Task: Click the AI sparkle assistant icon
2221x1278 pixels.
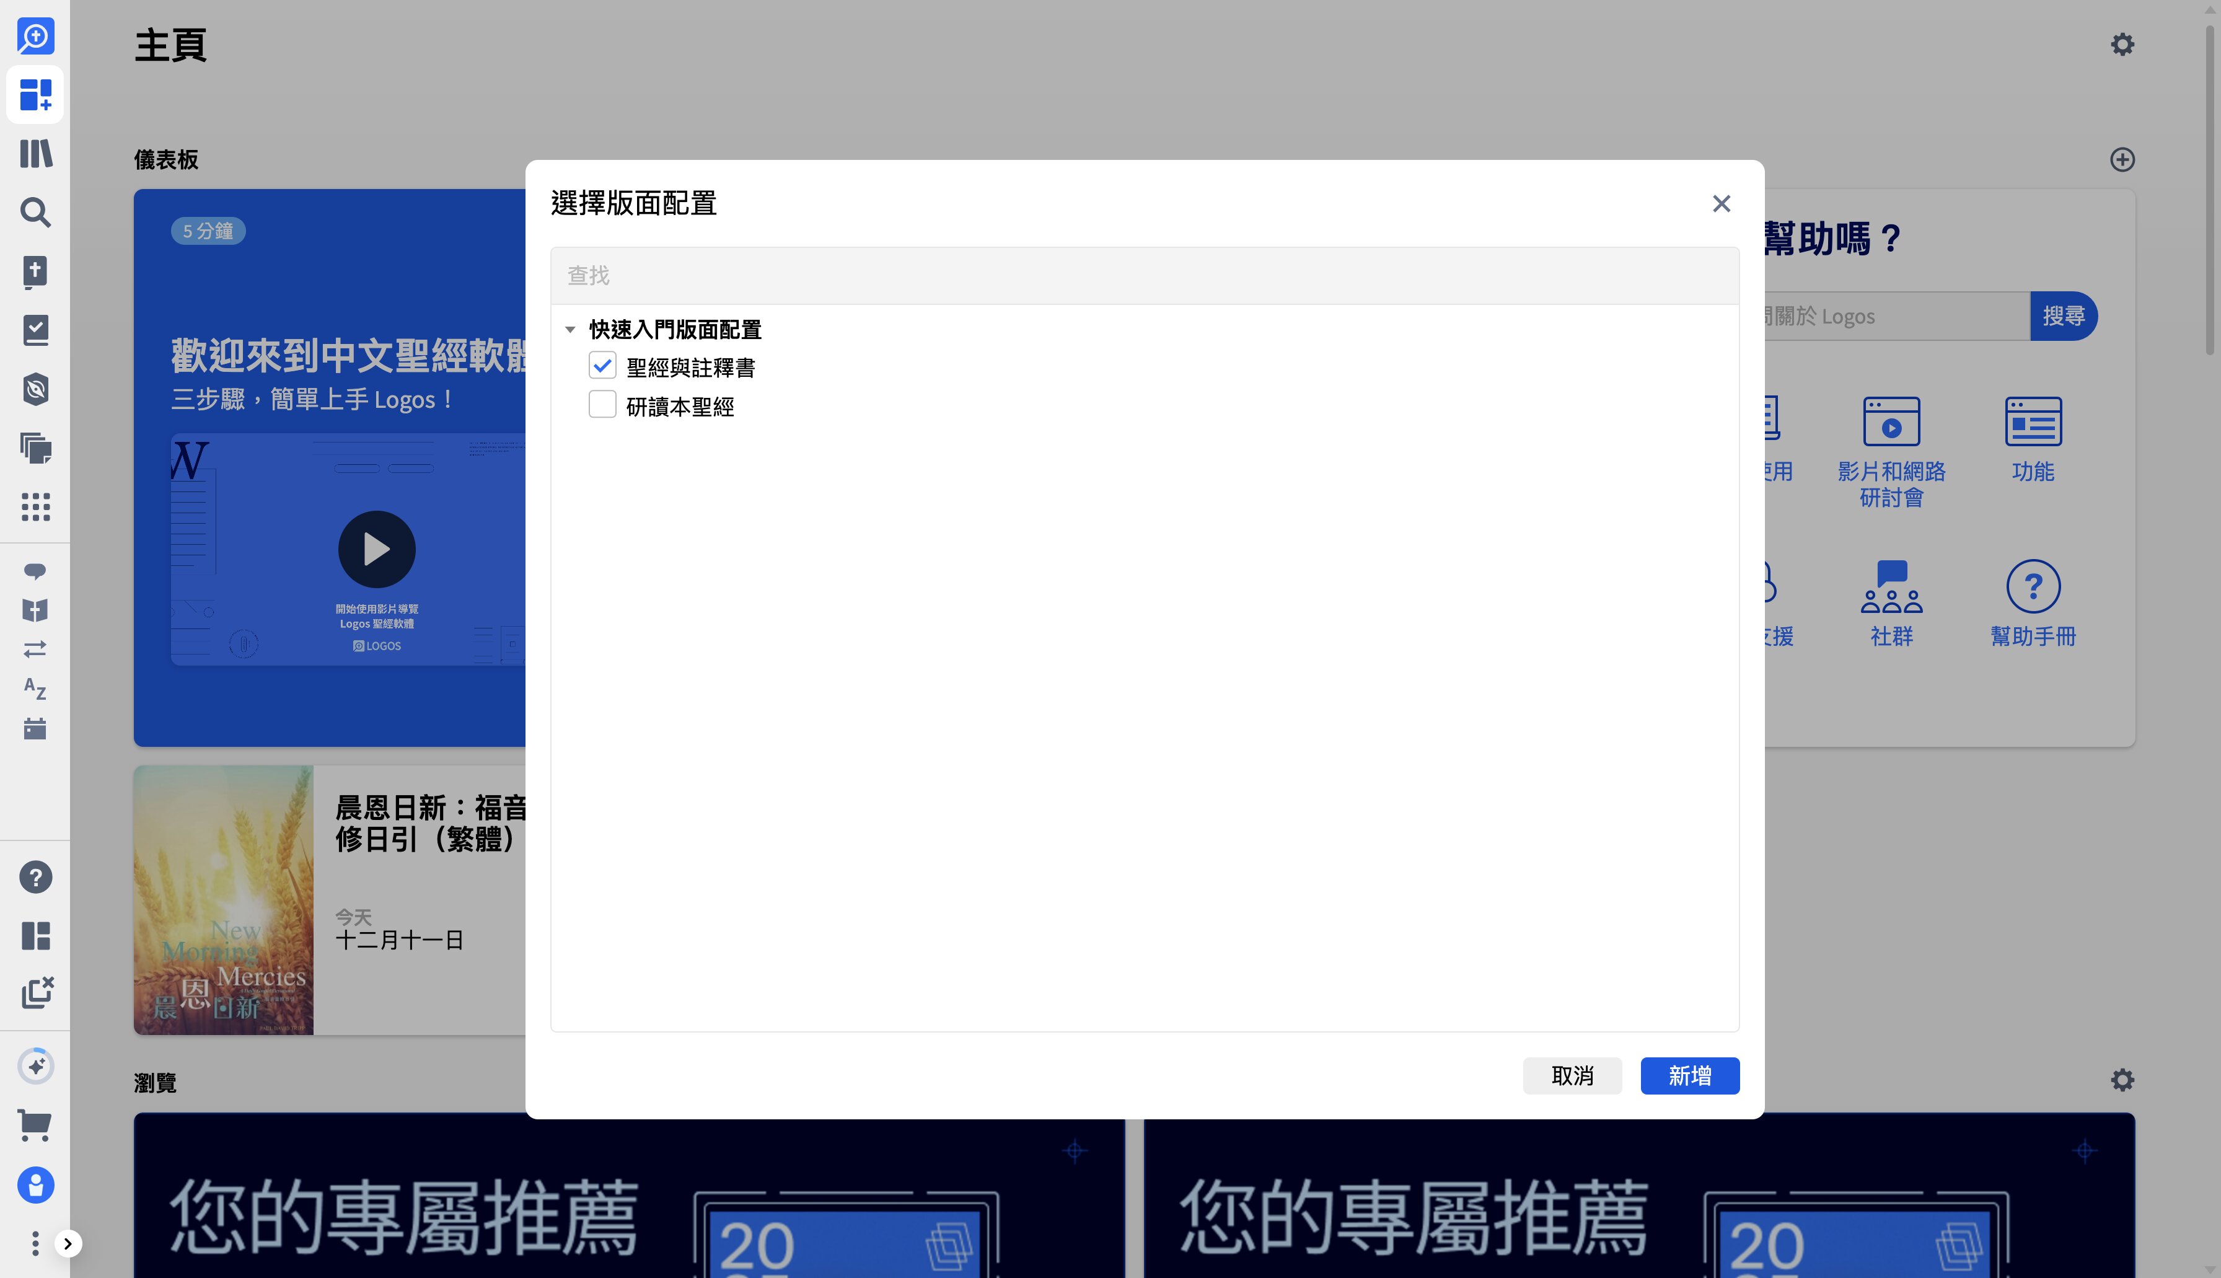Action: pyautogui.click(x=35, y=1067)
